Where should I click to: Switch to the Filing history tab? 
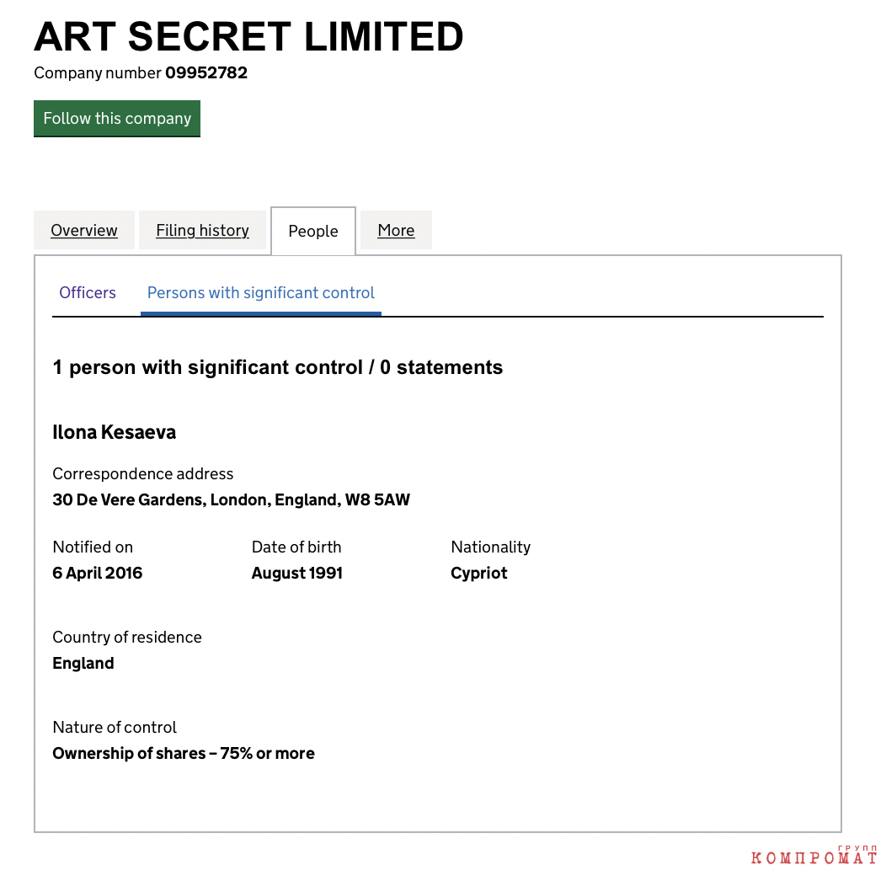click(202, 230)
